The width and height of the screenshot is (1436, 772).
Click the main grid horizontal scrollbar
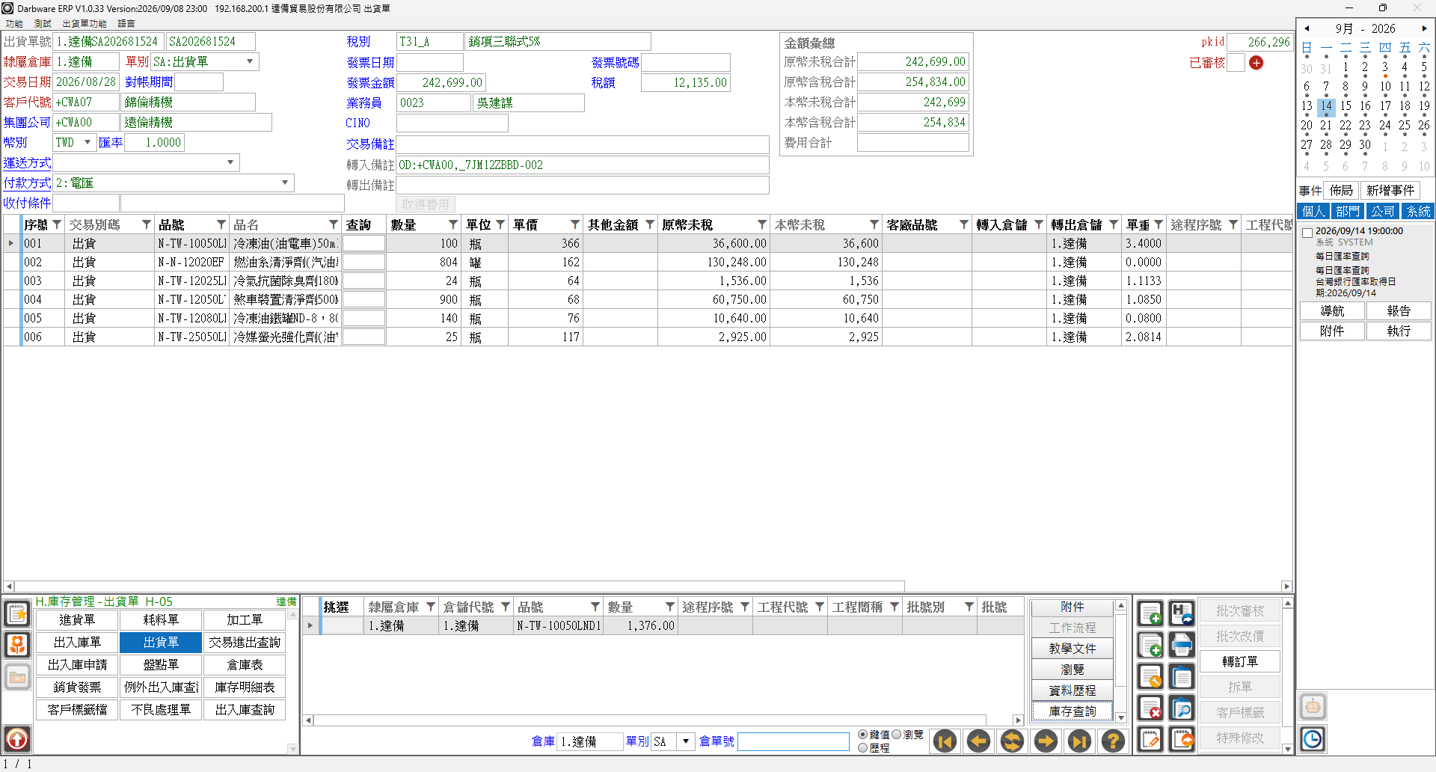coord(460,586)
